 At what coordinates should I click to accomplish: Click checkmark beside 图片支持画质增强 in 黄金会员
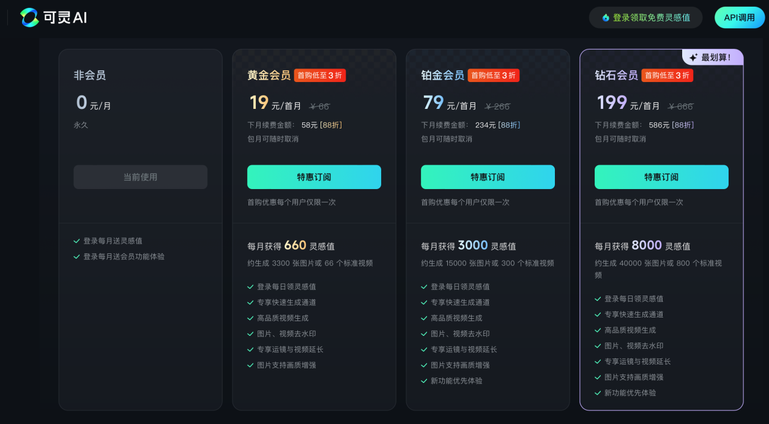(x=250, y=365)
